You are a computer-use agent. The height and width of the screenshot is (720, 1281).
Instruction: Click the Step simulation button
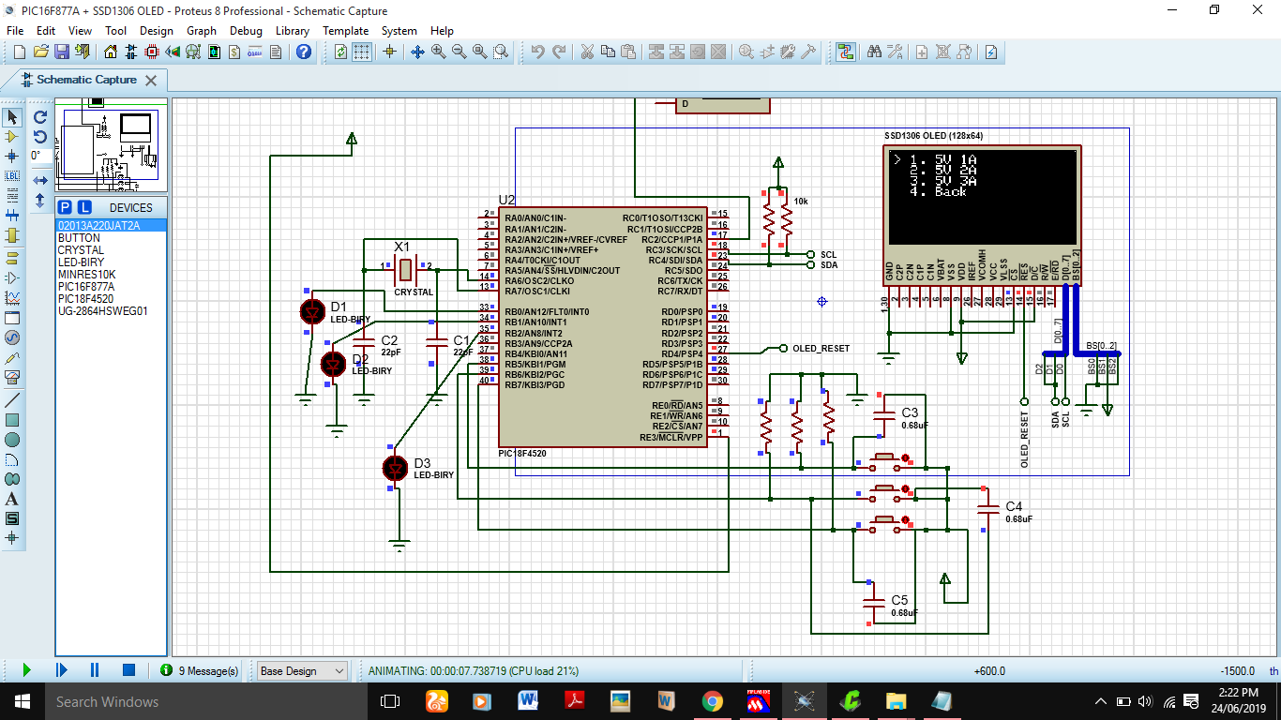[61, 670]
